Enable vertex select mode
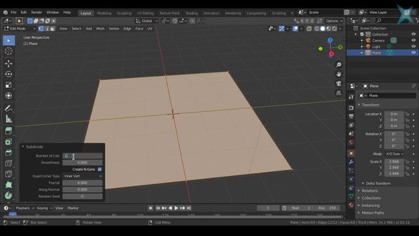 [41, 29]
